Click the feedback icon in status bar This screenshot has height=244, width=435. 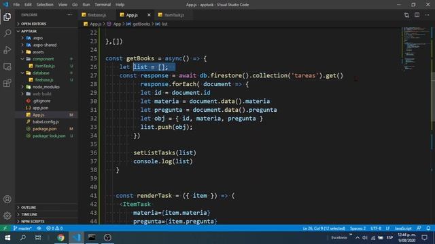(419, 228)
